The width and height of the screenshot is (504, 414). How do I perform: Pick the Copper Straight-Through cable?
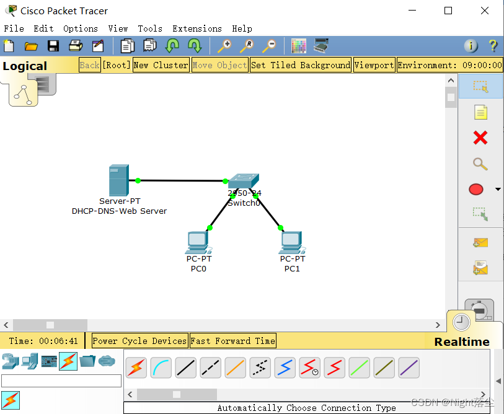186,368
